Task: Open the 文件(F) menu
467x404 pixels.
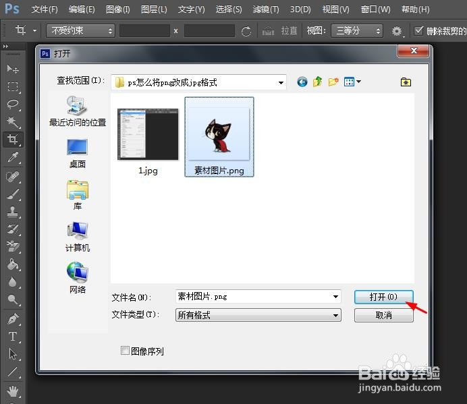Action: pos(45,9)
